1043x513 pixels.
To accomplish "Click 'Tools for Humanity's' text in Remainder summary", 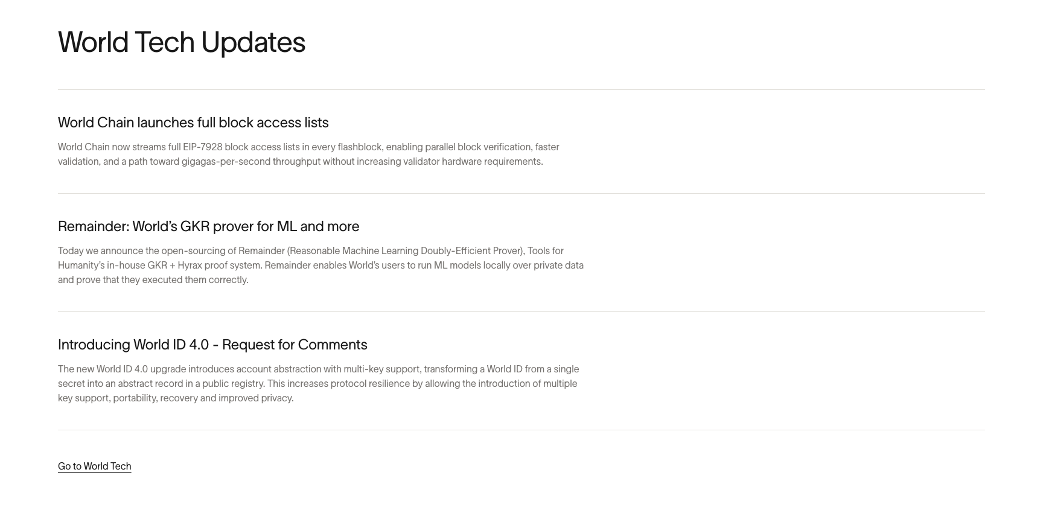I will pos(311,258).
